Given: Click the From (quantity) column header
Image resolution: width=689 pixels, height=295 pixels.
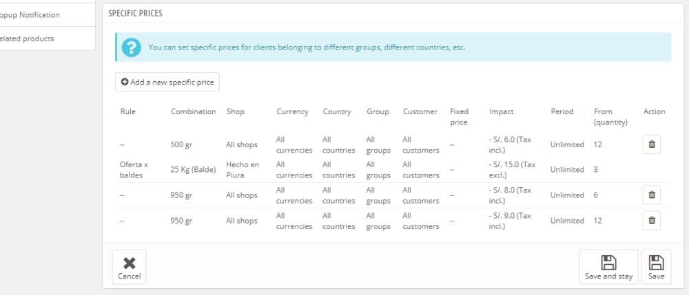Looking at the screenshot, I should [x=610, y=117].
